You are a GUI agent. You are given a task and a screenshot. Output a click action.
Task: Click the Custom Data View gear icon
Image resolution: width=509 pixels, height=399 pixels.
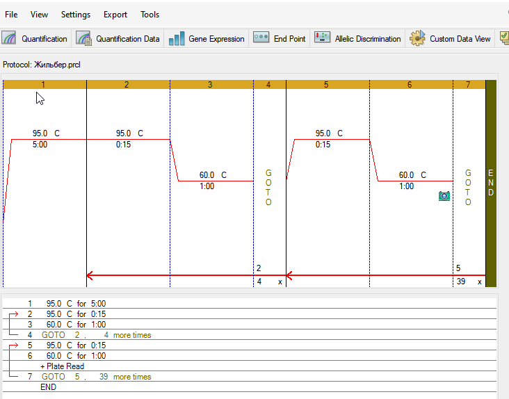point(417,38)
